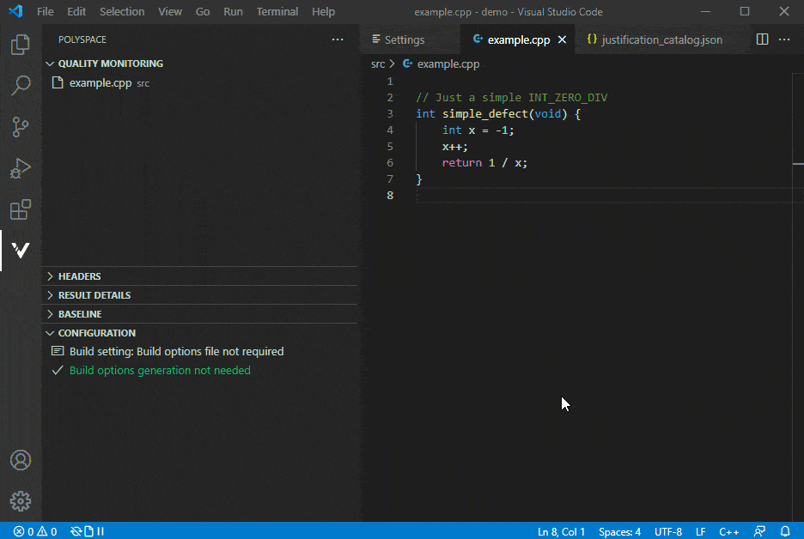Click the Build setting configuration entry
The height and width of the screenshot is (539, 804).
[x=176, y=351]
